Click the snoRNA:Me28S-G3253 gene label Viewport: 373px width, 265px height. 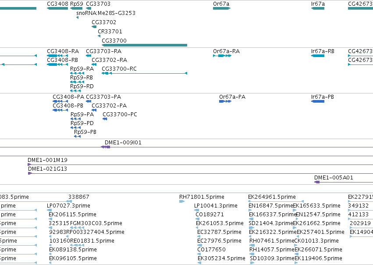106,13
